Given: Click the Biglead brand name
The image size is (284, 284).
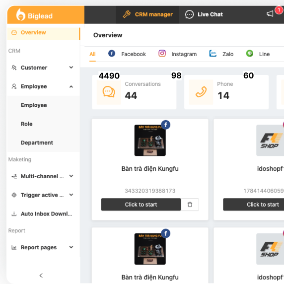Looking at the screenshot, I should click(x=40, y=16).
